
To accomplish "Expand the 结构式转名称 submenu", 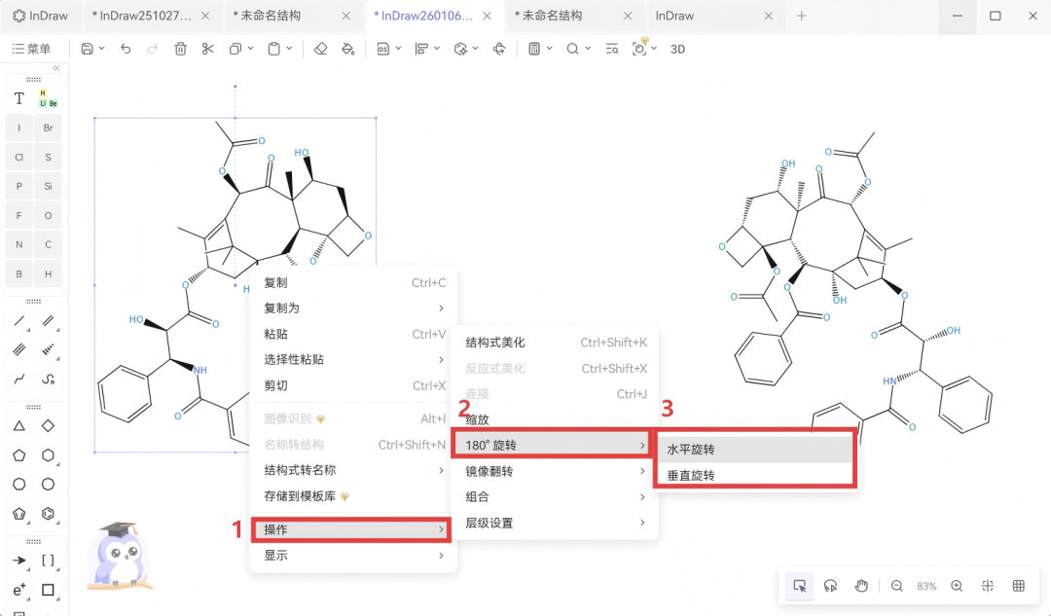I will pyautogui.click(x=353, y=470).
